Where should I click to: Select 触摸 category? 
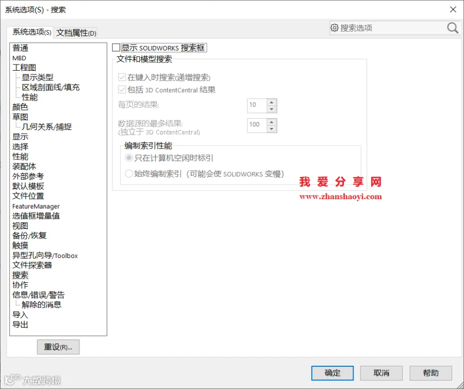coord(20,246)
